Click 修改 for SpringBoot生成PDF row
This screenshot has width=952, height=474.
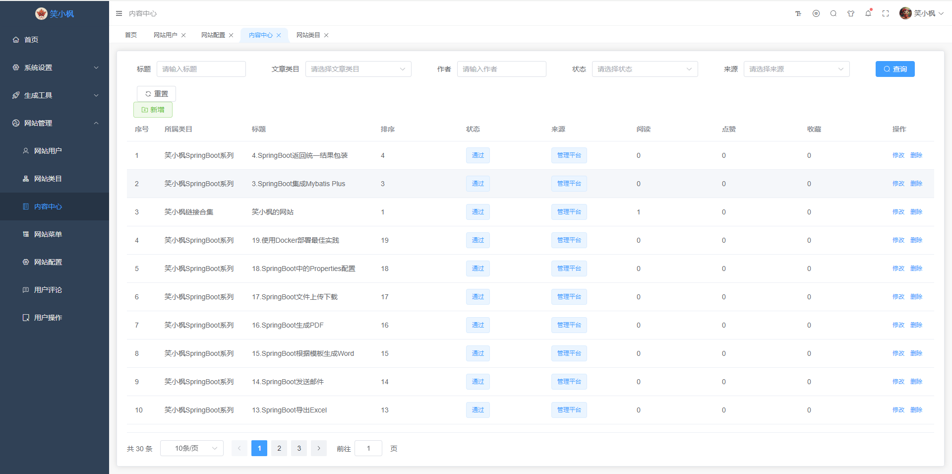click(x=898, y=325)
